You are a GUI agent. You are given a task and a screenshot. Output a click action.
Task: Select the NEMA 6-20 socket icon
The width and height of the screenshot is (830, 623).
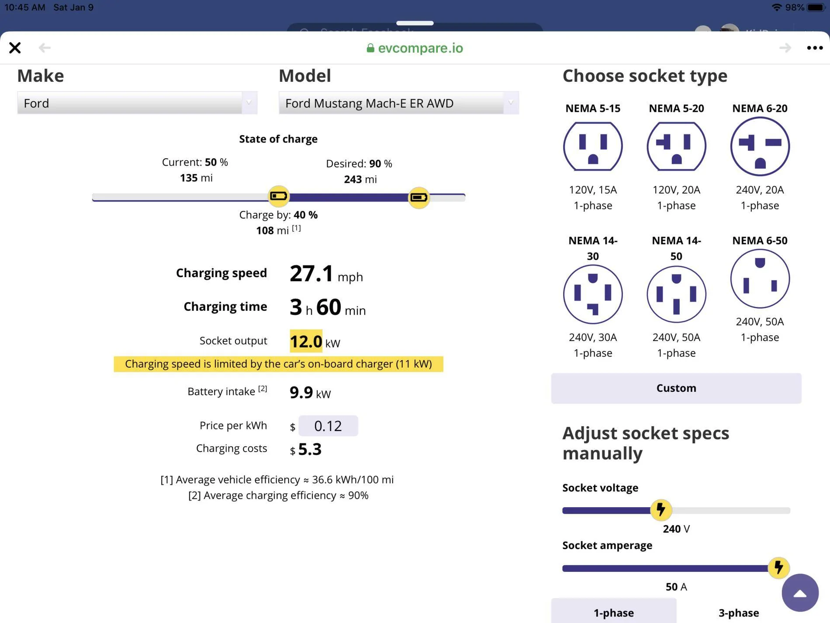pyautogui.click(x=760, y=146)
